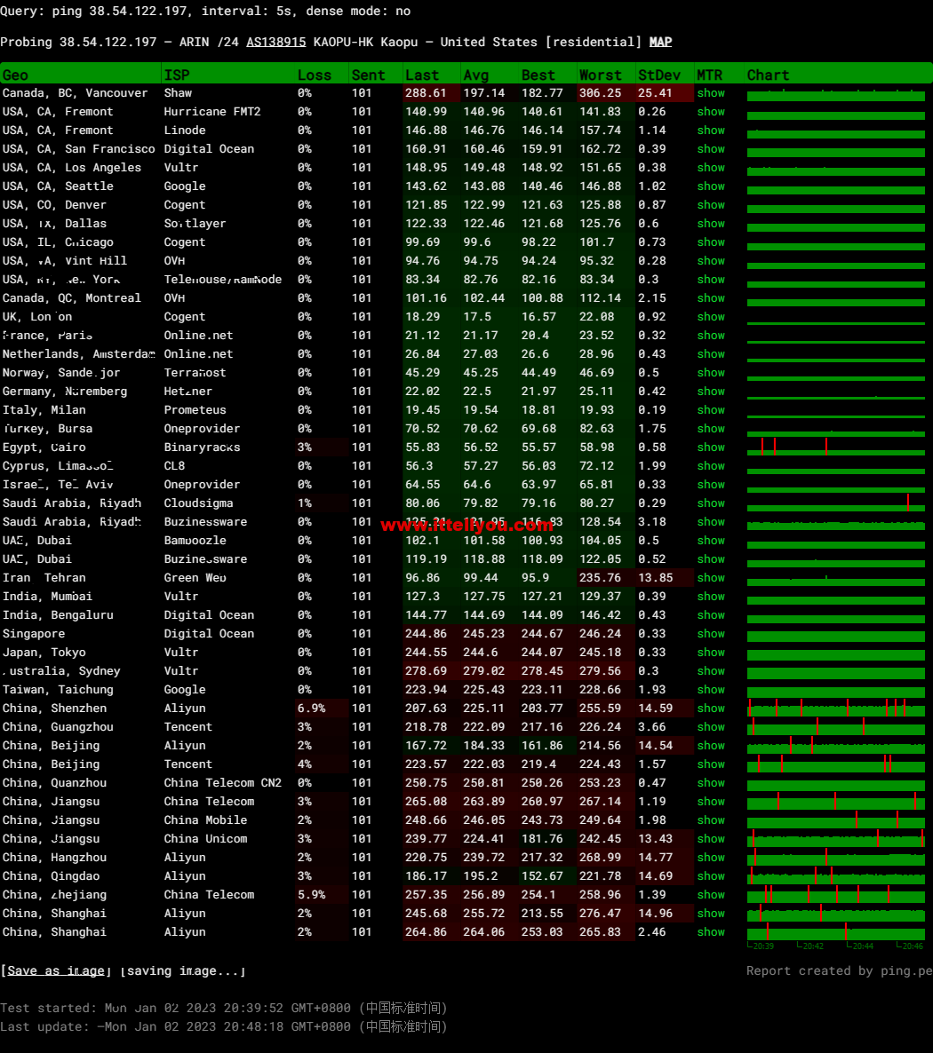Show MTR for Singapore Digital Ocean
The width and height of the screenshot is (933, 1053).
(x=711, y=633)
